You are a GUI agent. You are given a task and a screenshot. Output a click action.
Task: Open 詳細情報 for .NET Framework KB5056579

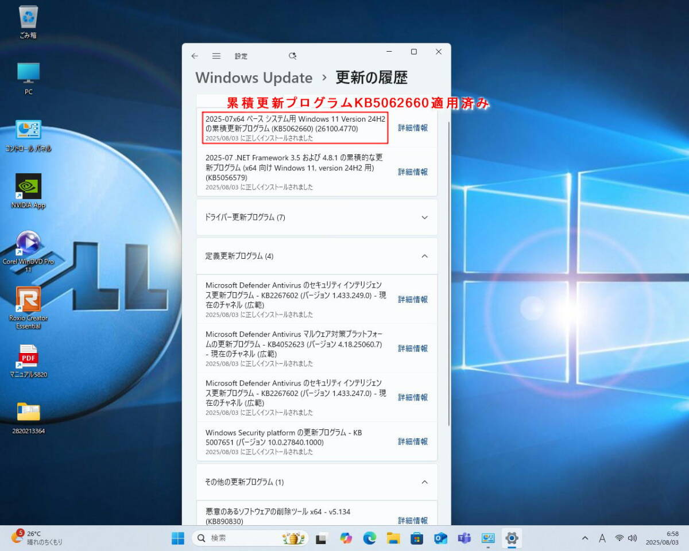[x=413, y=172]
